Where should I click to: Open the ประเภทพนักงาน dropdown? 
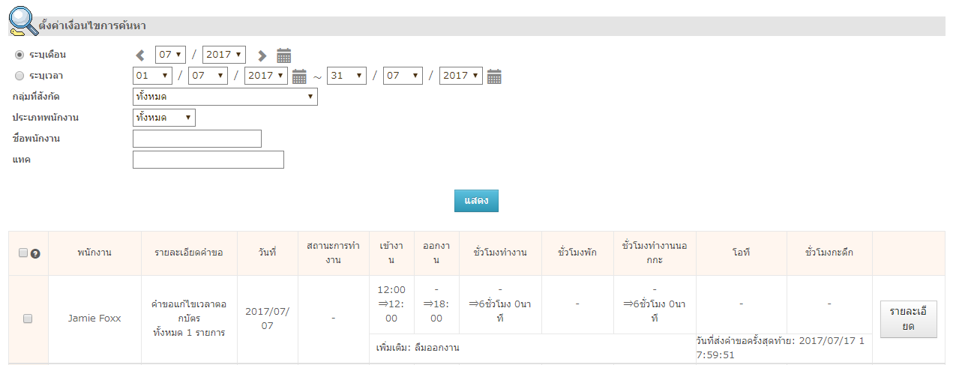pyautogui.click(x=164, y=118)
